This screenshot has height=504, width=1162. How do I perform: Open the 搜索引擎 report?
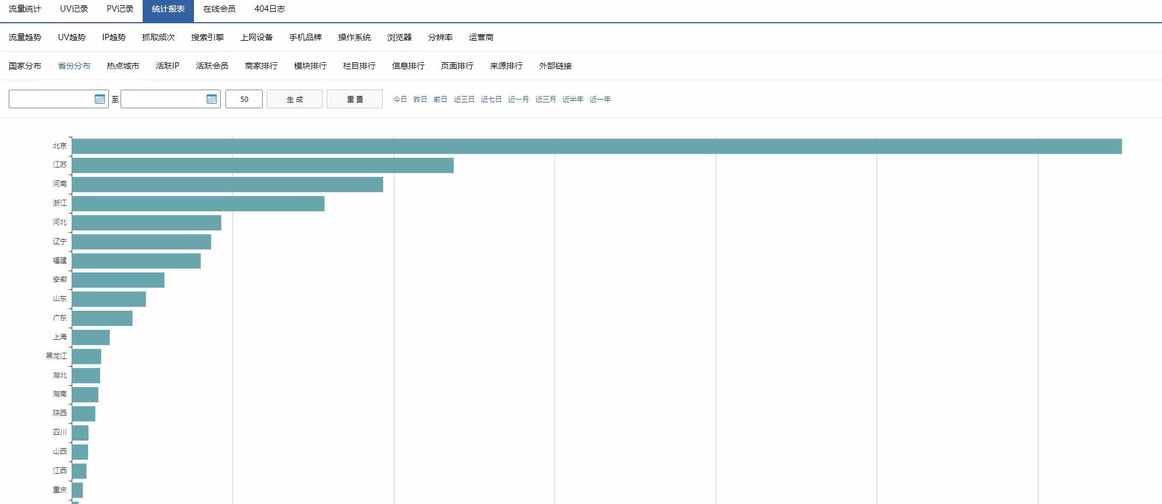point(207,37)
